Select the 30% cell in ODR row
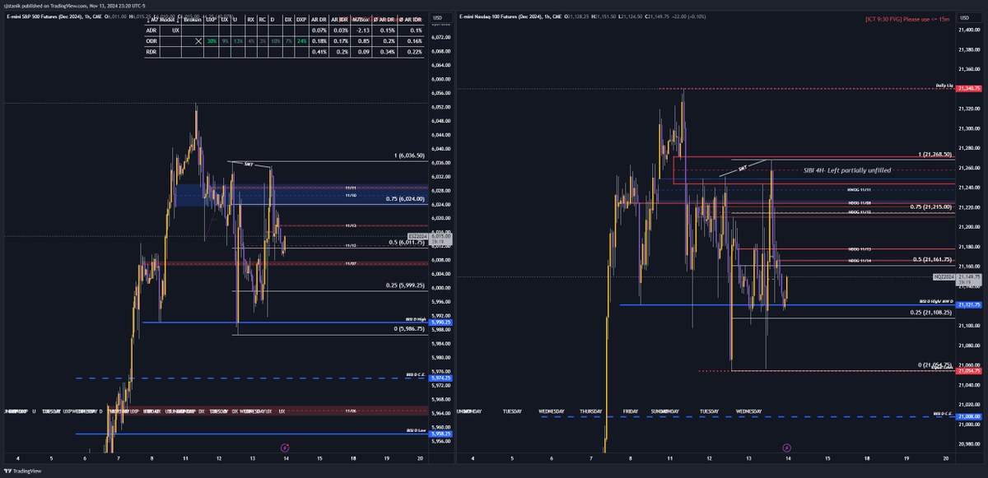The height and width of the screenshot is (478, 988). point(212,40)
